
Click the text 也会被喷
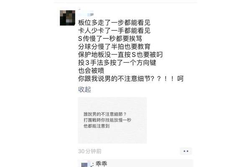[x=91, y=71]
